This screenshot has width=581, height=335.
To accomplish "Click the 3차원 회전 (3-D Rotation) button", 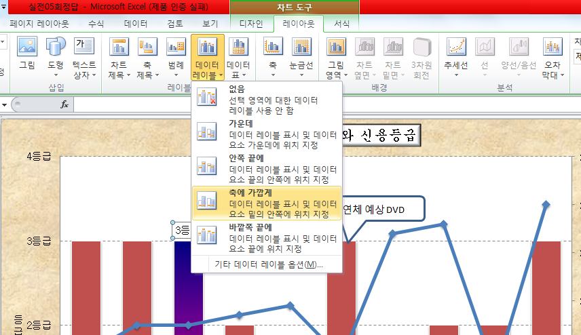I will click(x=421, y=58).
